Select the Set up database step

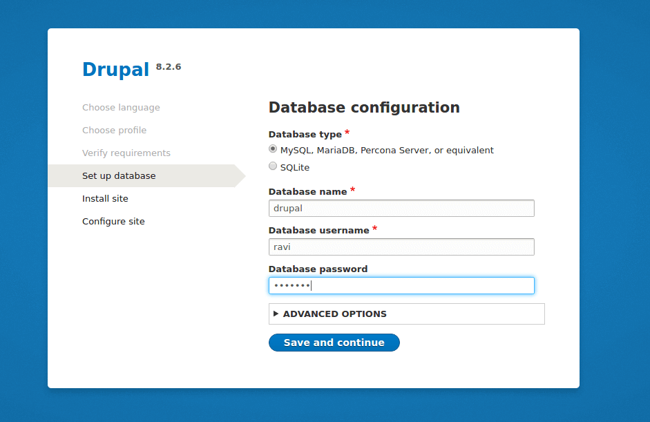coord(118,175)
